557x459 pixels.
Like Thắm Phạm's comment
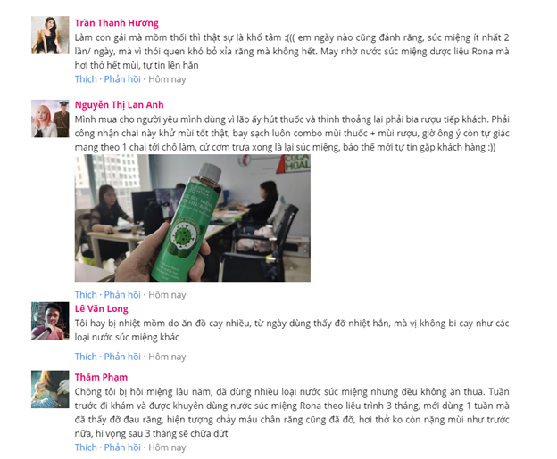click(x=86, y=447)
